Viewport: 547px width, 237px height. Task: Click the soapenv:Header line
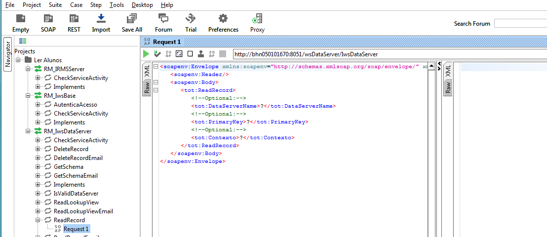click(199, 75)
